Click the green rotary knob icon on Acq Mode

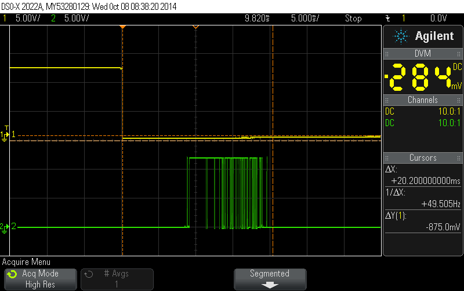pyautogui.click(x=12, y=274)
